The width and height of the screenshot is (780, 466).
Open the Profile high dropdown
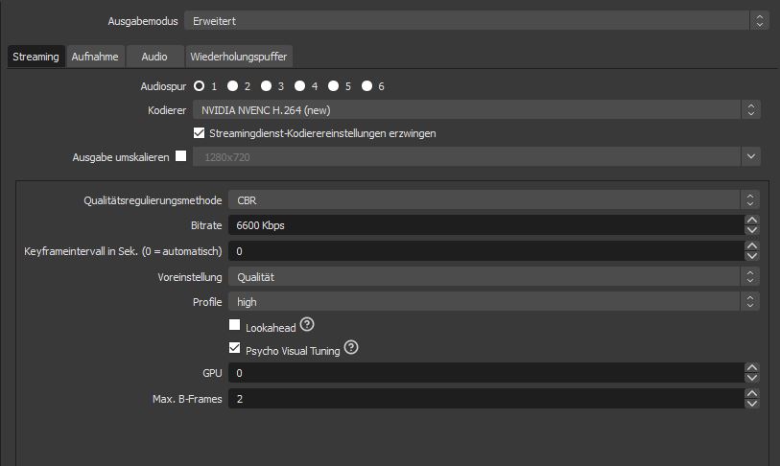tap(493, 301)
